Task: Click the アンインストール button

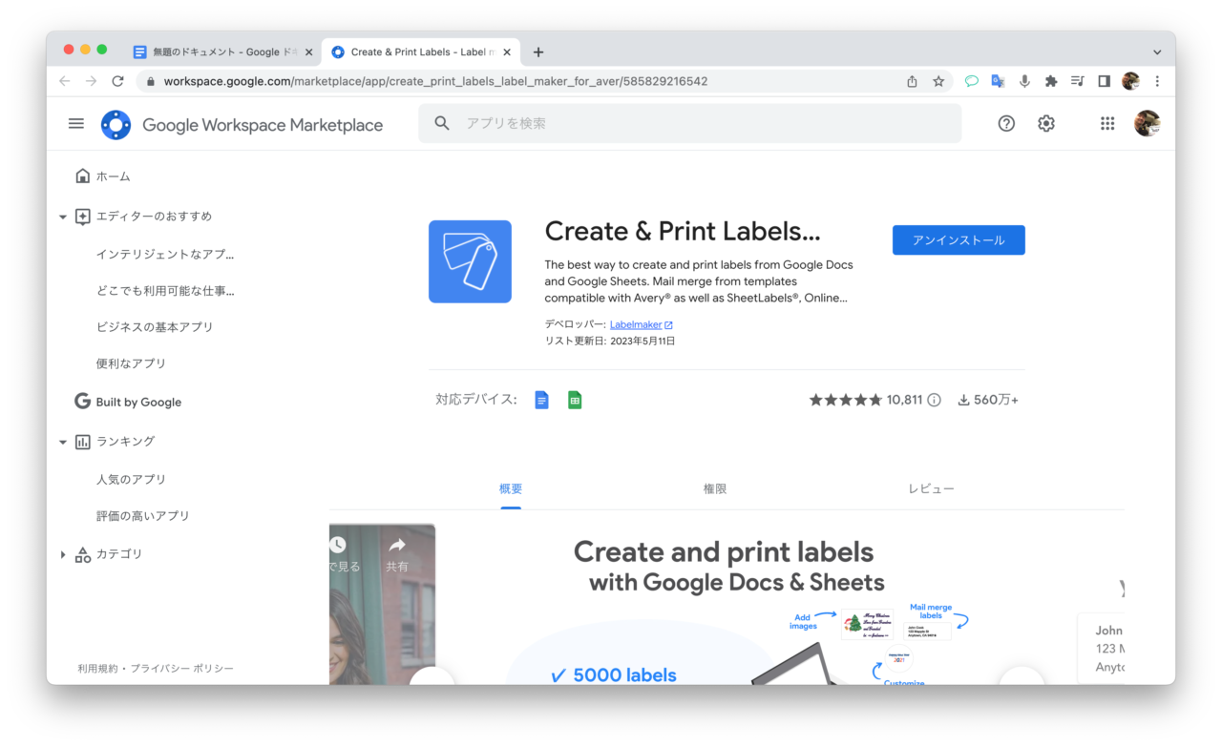Action: (959, 240)
